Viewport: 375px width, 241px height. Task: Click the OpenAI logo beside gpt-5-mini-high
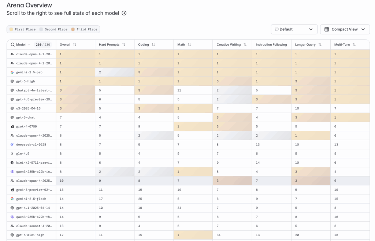click(12, 235)
